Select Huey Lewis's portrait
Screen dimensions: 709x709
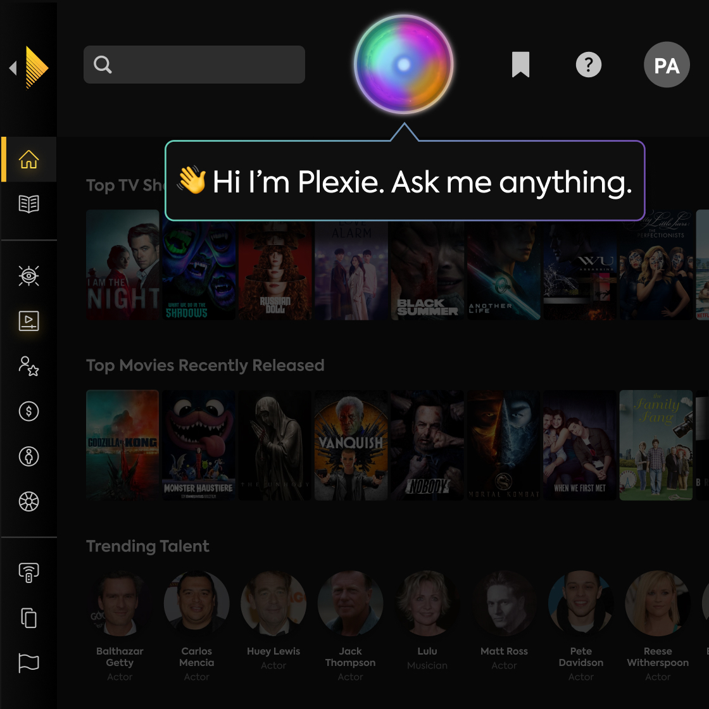(273, 603)
